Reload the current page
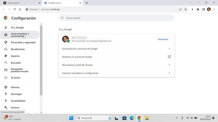This screenshot has height=122, width=218. tap(15, 9)
